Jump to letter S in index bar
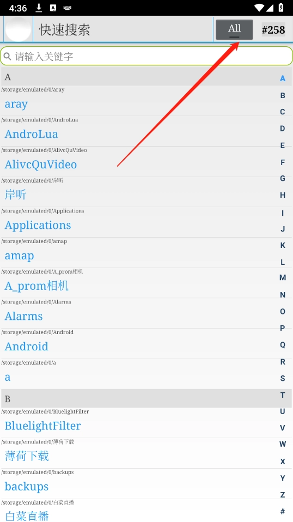The height and width of the screenshot is (522, 293). point(282,379)
